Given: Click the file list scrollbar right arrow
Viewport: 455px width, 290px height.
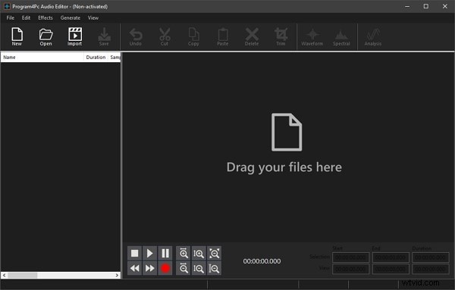Looking at the screenshot, I should pos(117,275).
